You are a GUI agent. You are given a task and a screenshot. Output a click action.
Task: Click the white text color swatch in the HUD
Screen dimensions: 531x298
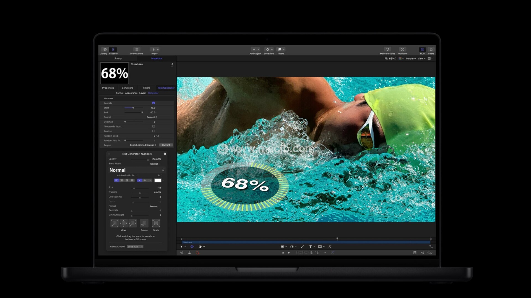158,180
